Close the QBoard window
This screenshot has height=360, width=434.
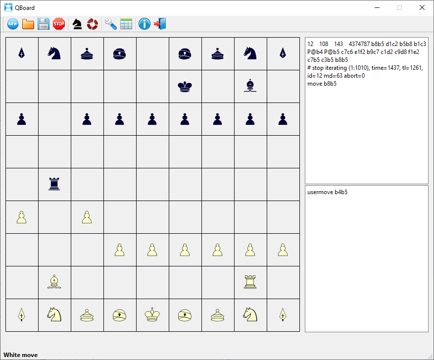click(422, 7)
